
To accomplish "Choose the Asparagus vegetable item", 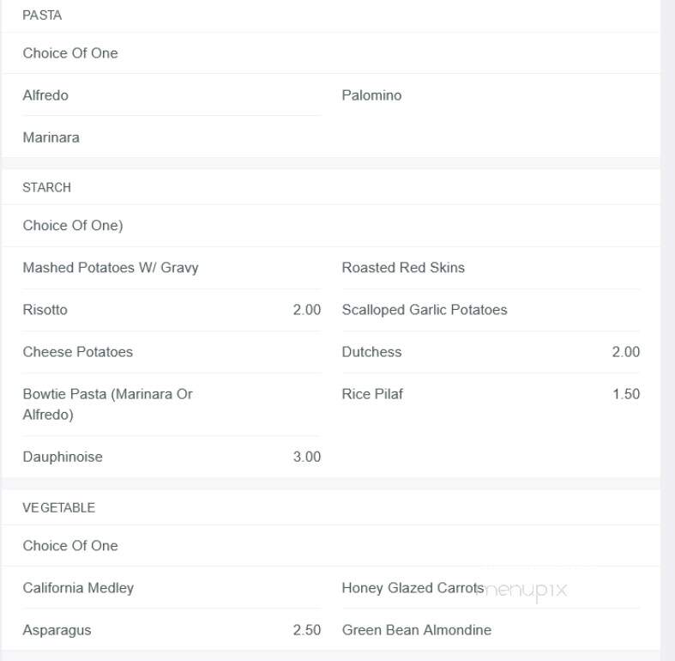I will tap(57, 630).
